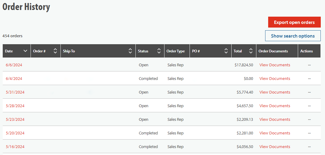Show search options for orders
The width and height of the screenshot is (325, 155).
coord(293,36)
